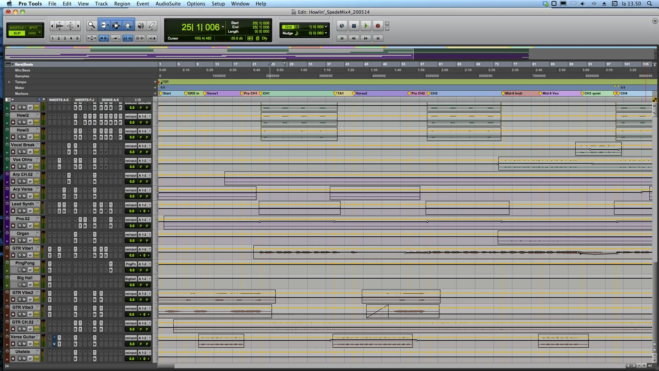Open the Track menu
The width and height of the screenshot is (659, 371).
[x=101, y=4]
